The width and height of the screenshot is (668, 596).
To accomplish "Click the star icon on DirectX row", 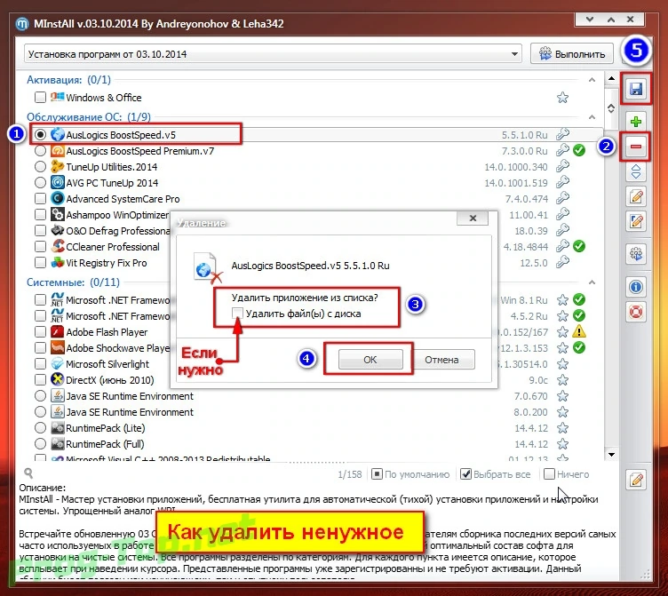I will [x=562, y=379].
